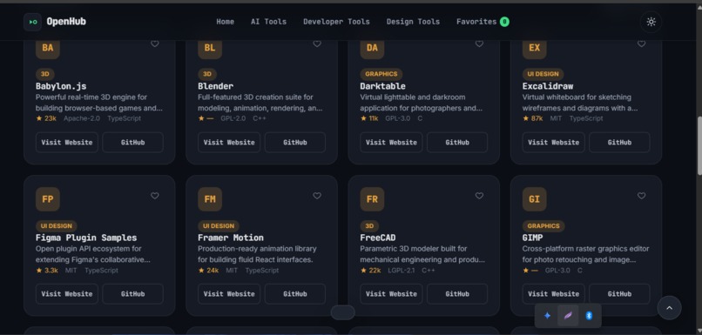
Task: Open GitHub for Figma Plugin Samples
Action: pos(133,294)
